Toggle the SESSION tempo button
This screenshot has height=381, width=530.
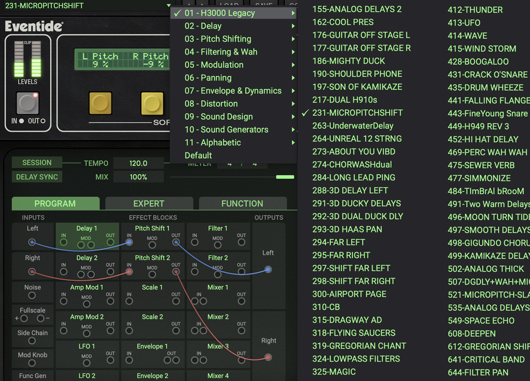pyautogui.click(x=37, y=163)
